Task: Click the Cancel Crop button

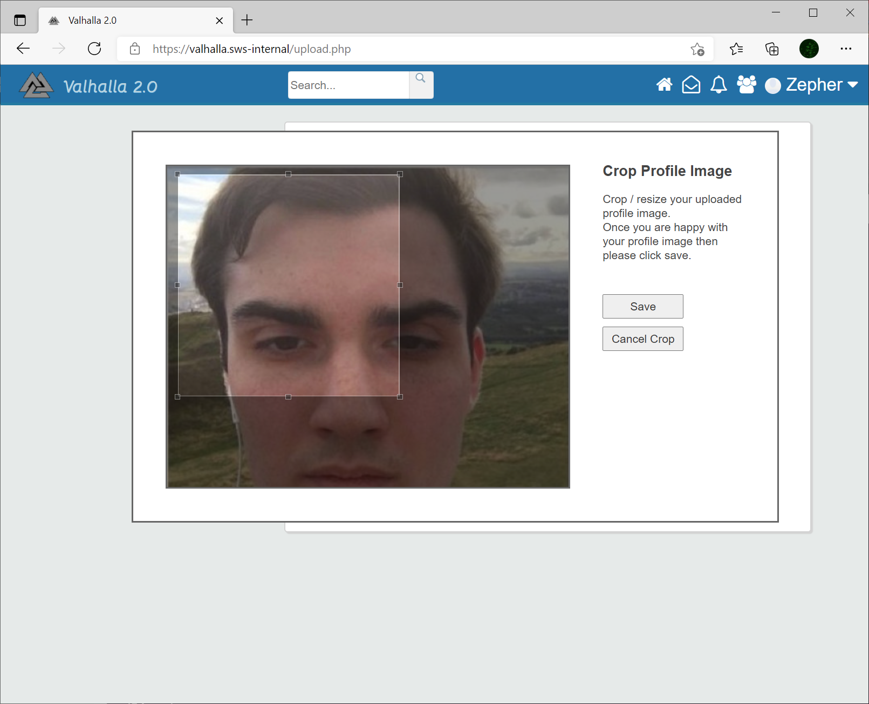Action: pos(643,339)
